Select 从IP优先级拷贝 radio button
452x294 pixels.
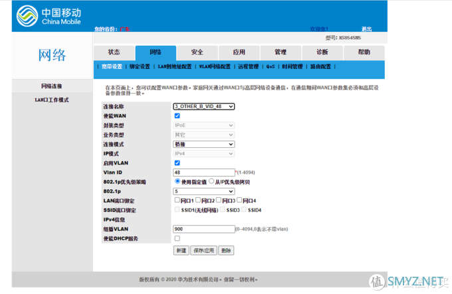211,181
